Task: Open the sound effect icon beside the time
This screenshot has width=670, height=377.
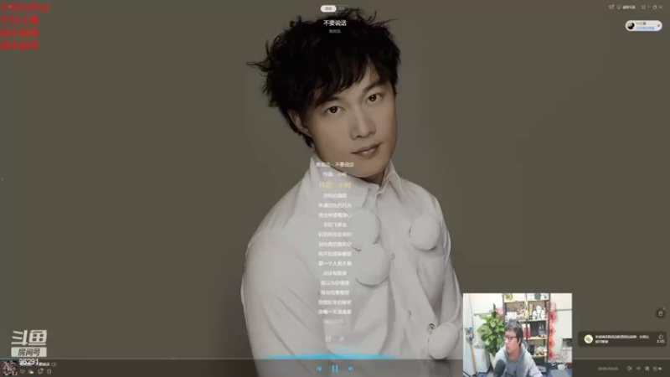Action: click(629, 369)
